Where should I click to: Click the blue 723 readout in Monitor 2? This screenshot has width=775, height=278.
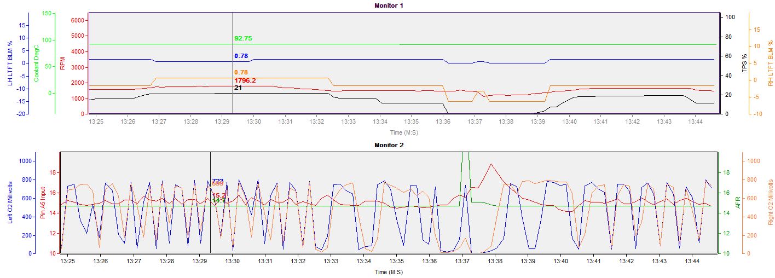click(x=217, y=181)
